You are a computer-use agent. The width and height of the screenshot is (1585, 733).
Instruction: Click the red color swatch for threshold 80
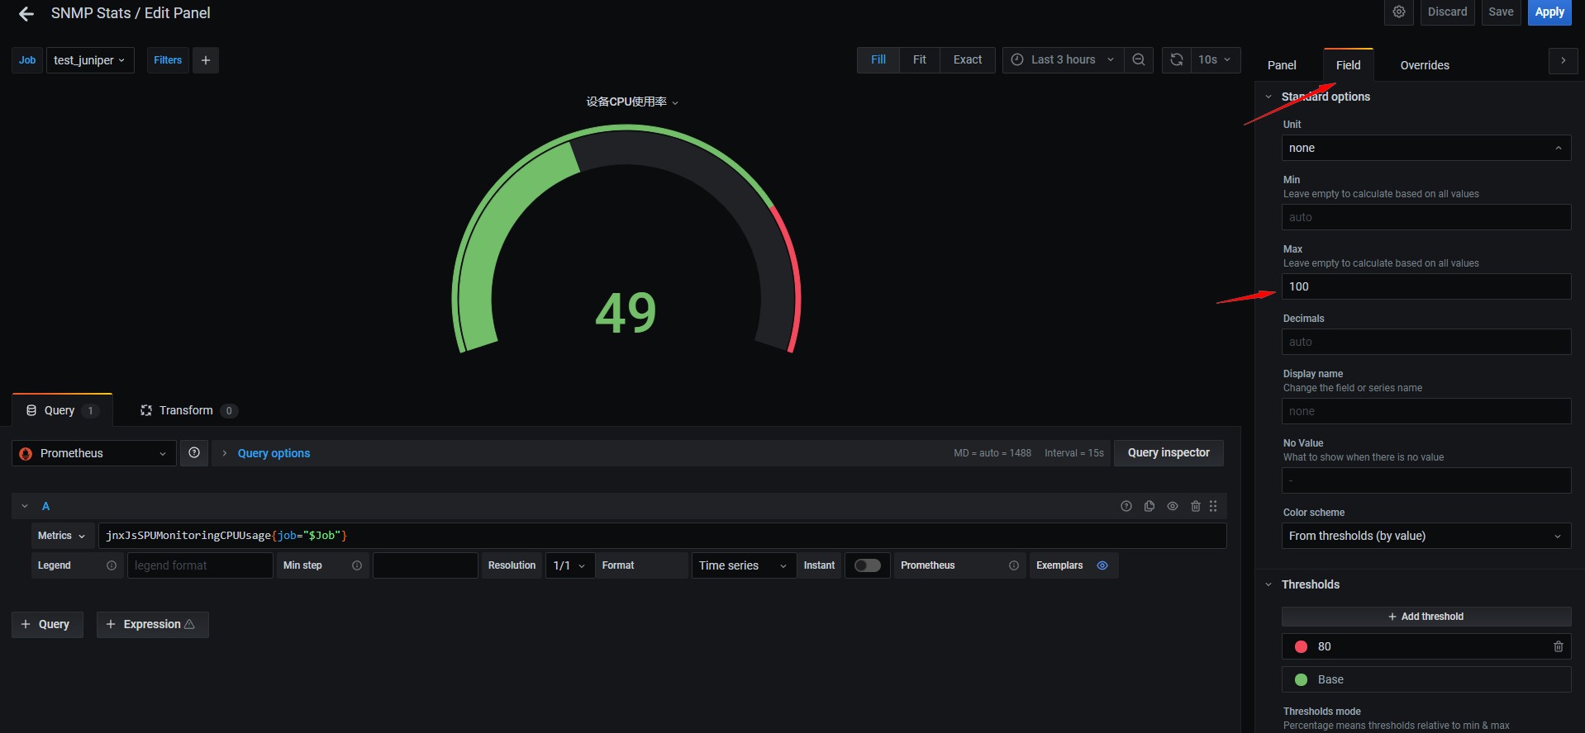click(1301, 646)
